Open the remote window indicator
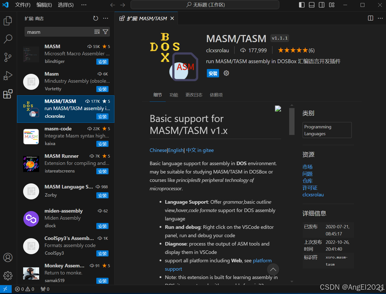Screen dimensions: 386x294 pos(6,289)
